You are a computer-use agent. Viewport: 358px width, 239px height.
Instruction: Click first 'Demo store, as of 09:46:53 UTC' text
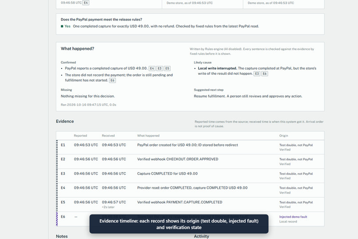[190, 3]
